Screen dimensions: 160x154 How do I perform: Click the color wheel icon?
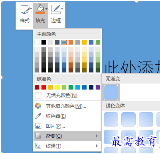38,106
